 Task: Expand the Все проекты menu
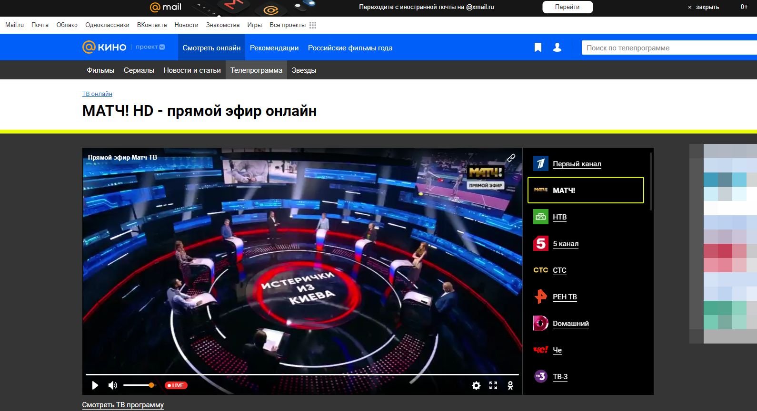coord(288,25)
